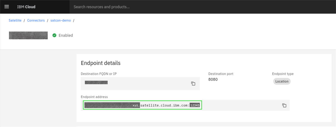Click the highlighted xyz address segment
Image resolution: width=336 pixels, height=127 pixels.
[x=136, y=105]
